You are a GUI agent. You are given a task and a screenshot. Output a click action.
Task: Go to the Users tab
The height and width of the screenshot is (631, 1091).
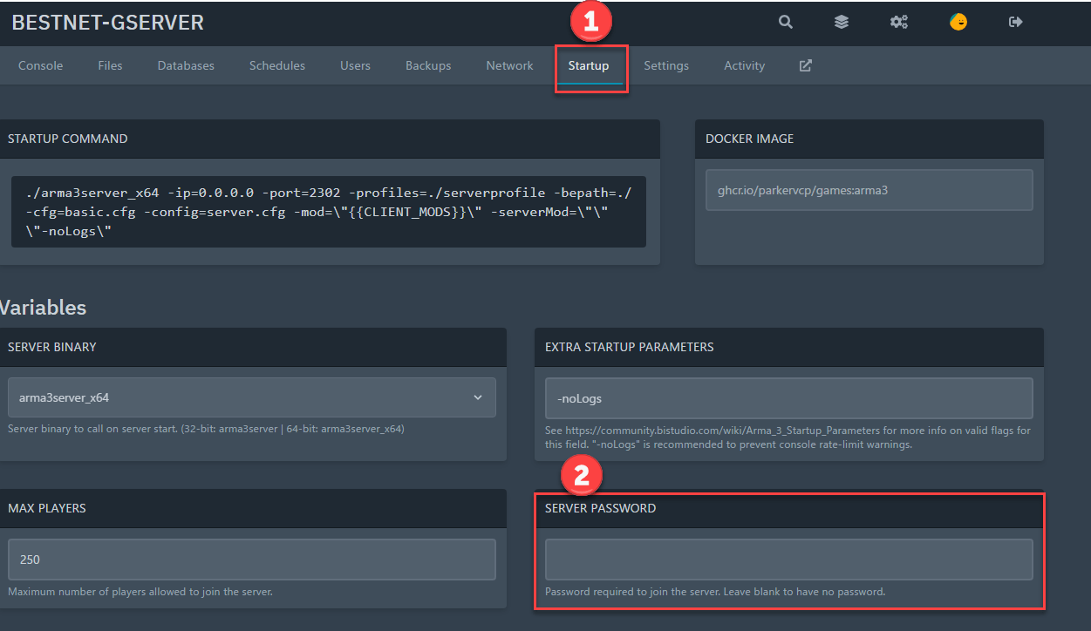pyautogui.click(x=355, y=65)
